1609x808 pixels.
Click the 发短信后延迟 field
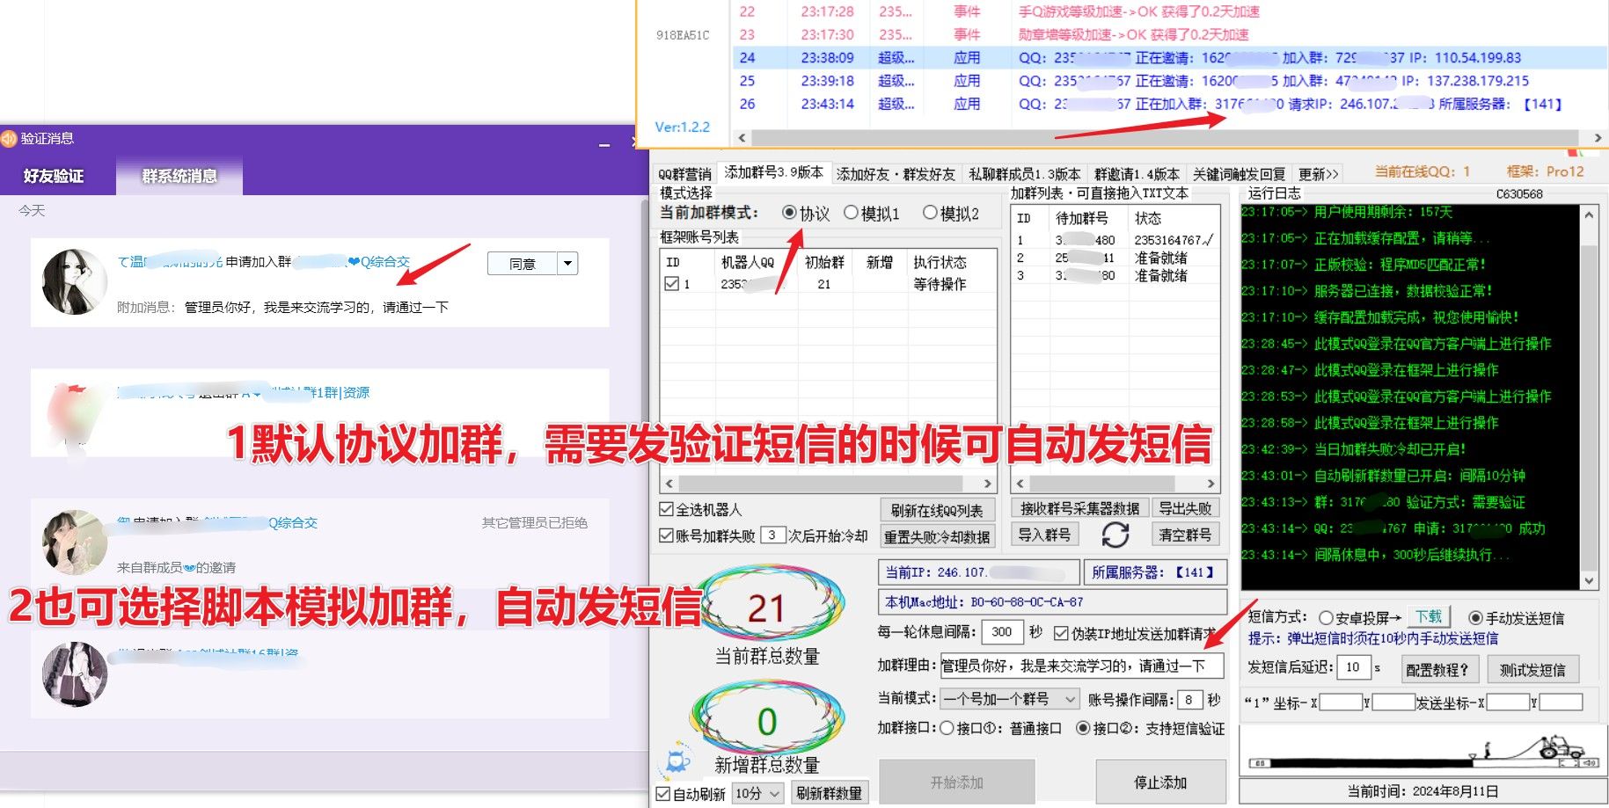(x=1353, y=667)
